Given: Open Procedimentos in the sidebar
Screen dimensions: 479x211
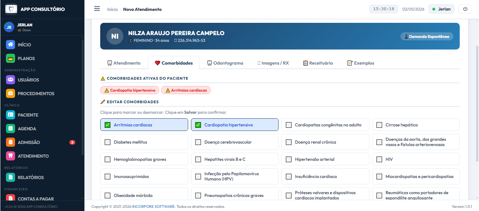Looking at the screenshot, I should (42, 93).
